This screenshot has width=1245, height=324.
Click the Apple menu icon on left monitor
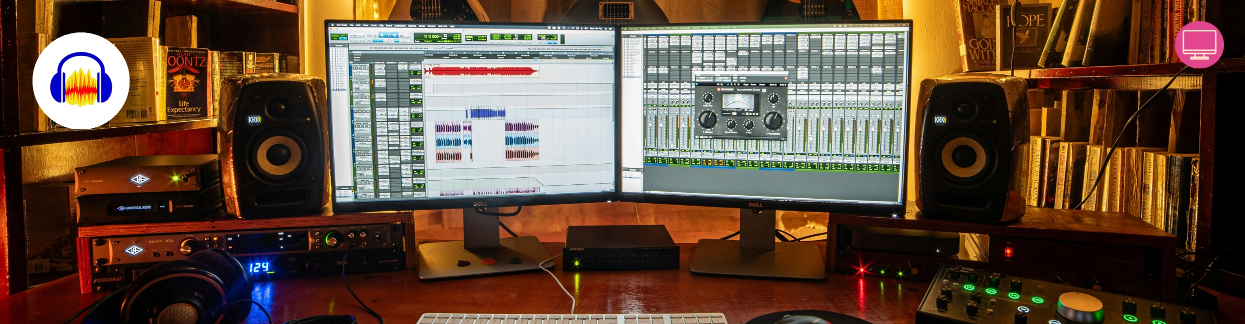click(331, 25)
